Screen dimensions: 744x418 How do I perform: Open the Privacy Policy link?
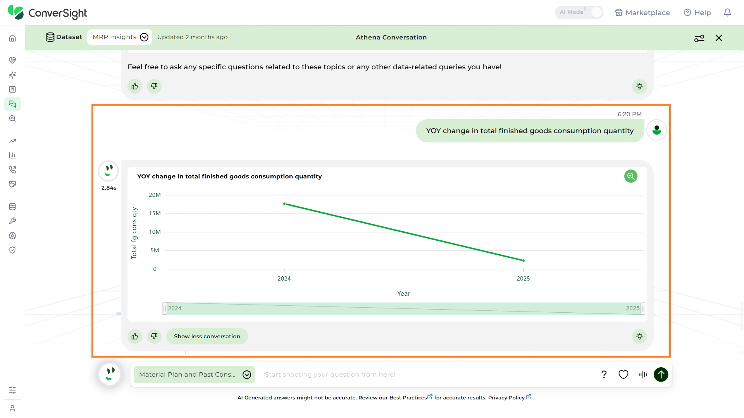coord(509,397)
